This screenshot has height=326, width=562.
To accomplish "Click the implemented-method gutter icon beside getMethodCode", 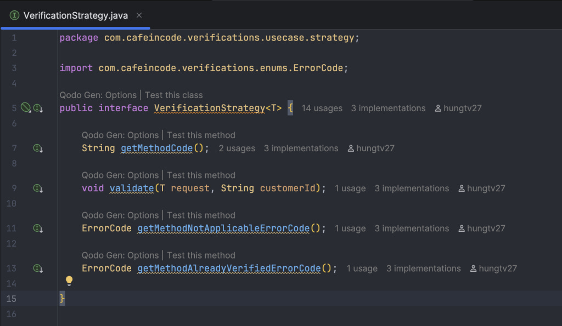I will (x=38, y=148).
